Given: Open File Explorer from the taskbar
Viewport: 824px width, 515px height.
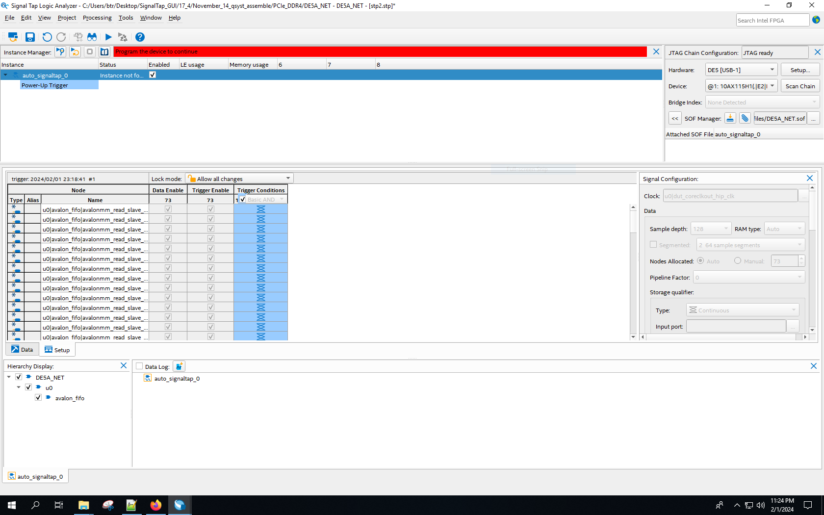Looking at the screenshot, I should [x=83, y=505].
